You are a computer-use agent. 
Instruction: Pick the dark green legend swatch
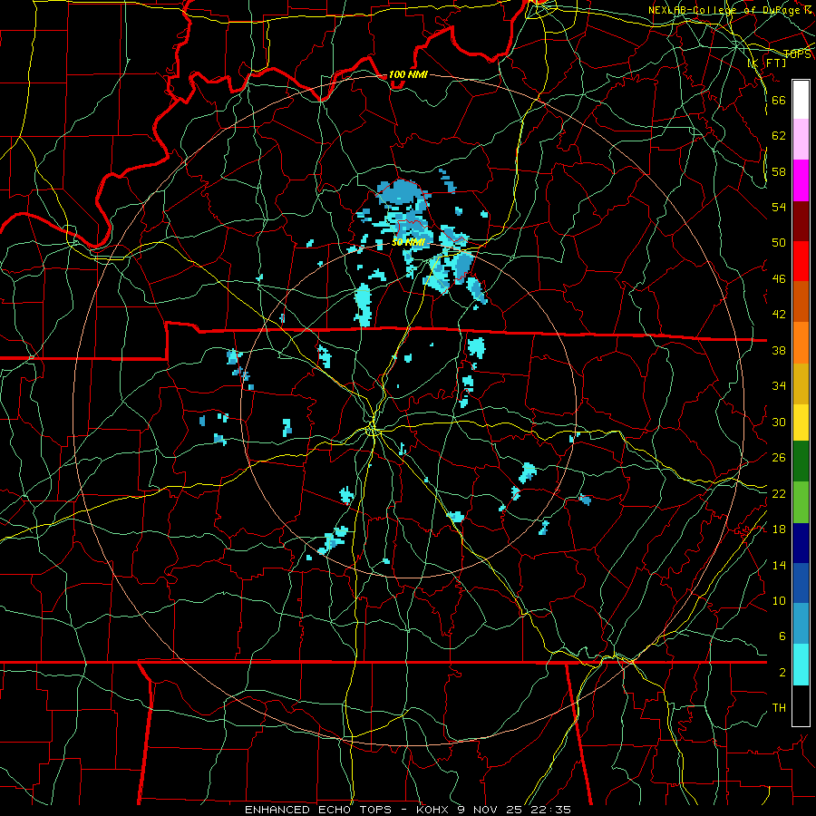tap(801, 461)
